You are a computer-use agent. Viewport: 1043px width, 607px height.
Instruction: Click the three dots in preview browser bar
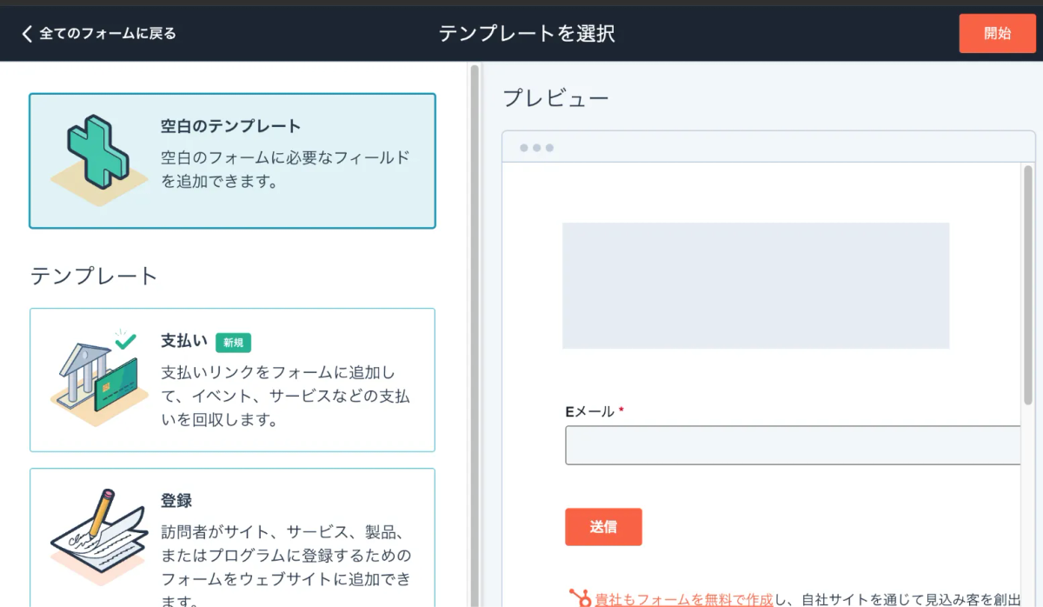click(536, 148)
